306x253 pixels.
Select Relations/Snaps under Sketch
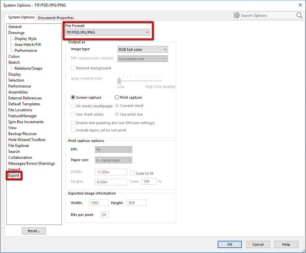click(x=28, y=68)
